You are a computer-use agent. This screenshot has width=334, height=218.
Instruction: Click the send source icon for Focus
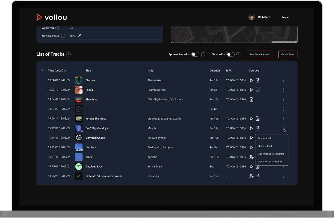251,90
